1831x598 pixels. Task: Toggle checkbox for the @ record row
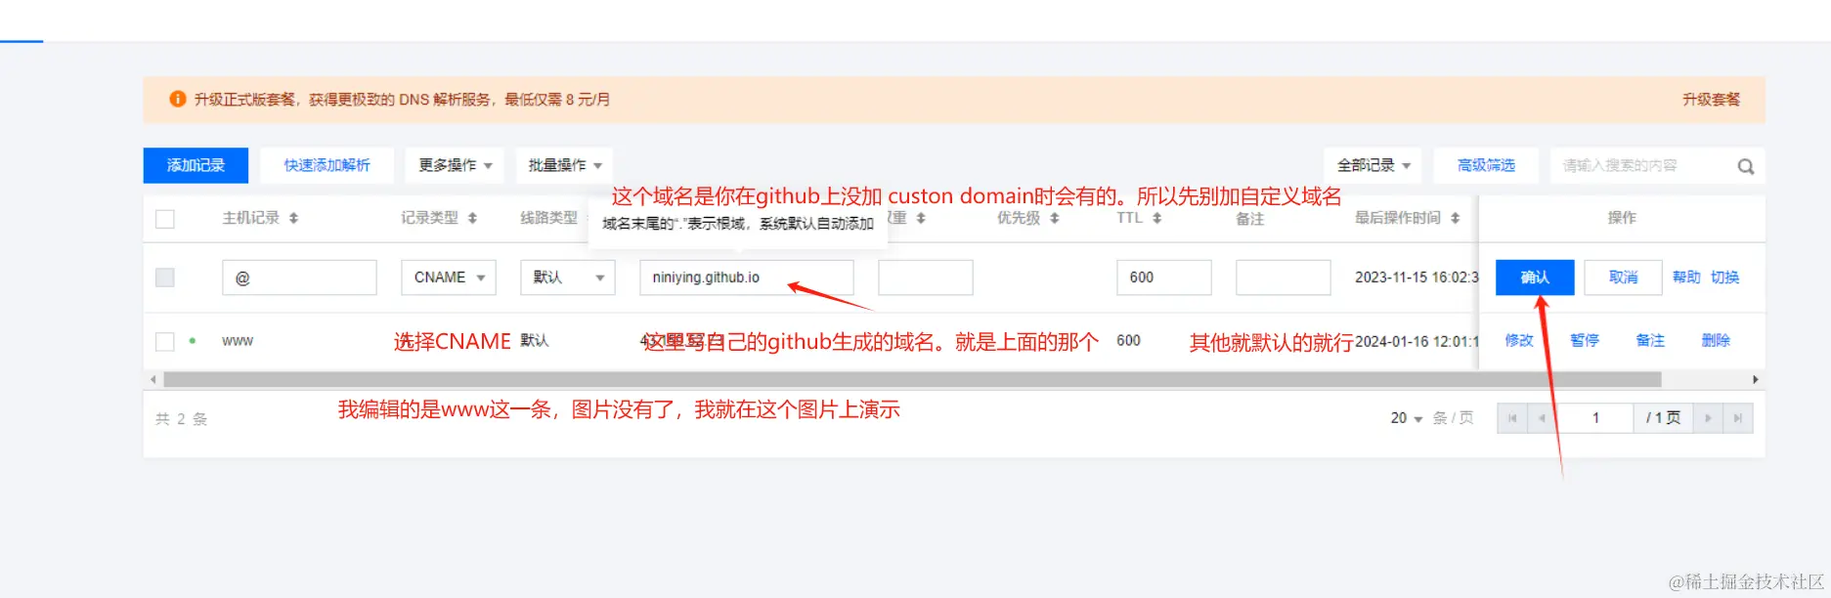165,278
